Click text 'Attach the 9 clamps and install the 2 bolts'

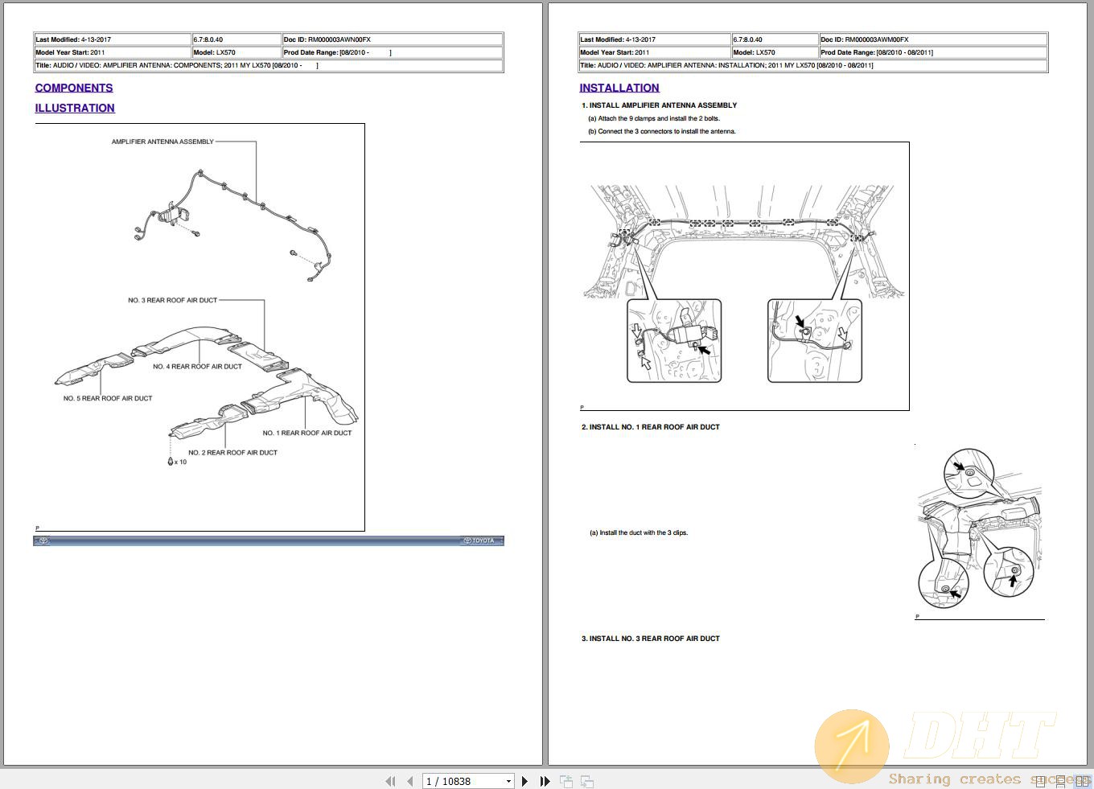pyautogui.click(x=659, y=118)
